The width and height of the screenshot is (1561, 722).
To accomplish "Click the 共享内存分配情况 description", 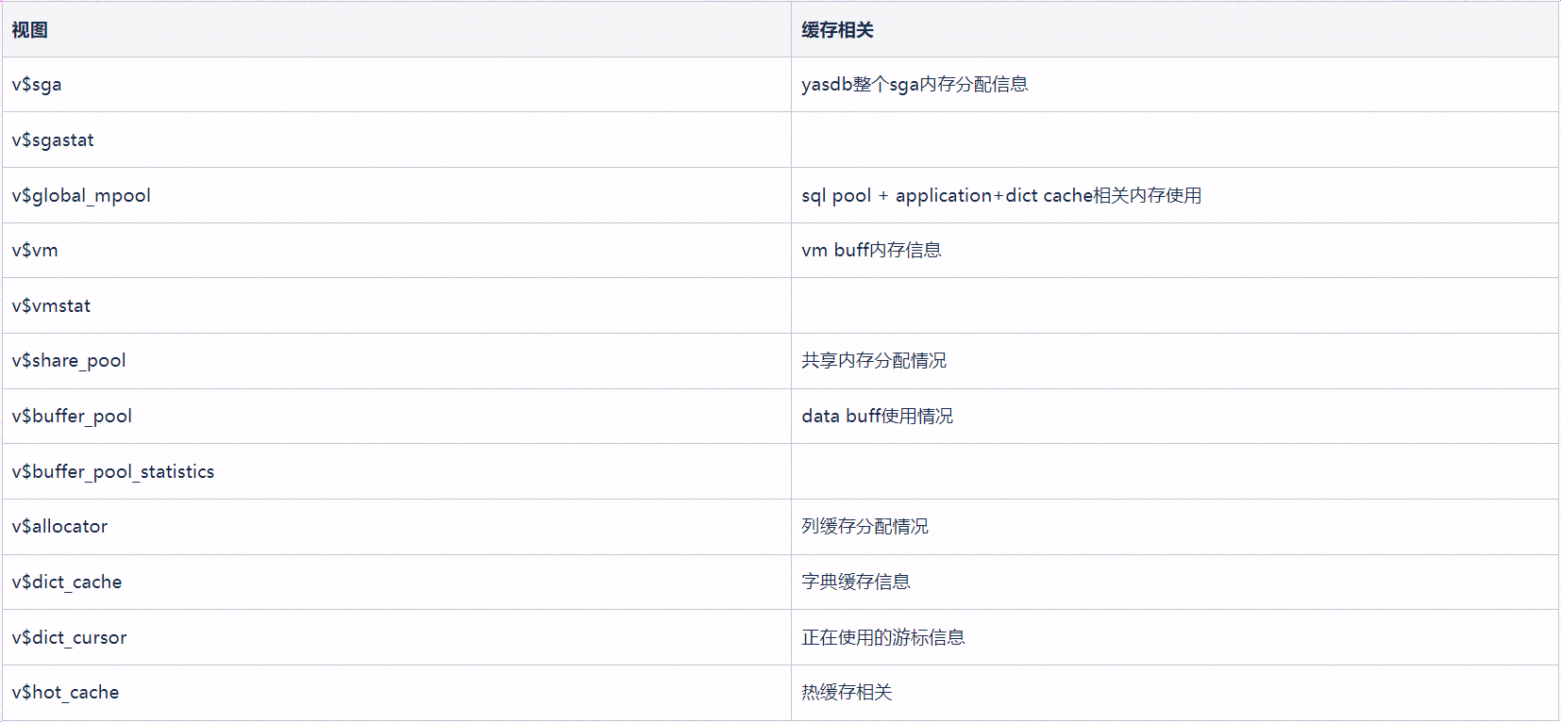I will pyautogui.click(x=874, y=361).
